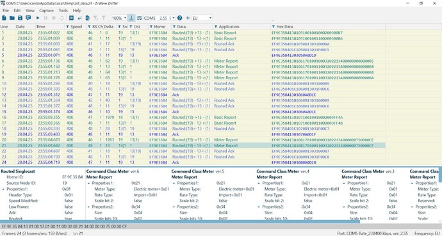Collapse Properties2 under Meter ver.3
Screen dimensions: 442x236
(x=344, y=207)
